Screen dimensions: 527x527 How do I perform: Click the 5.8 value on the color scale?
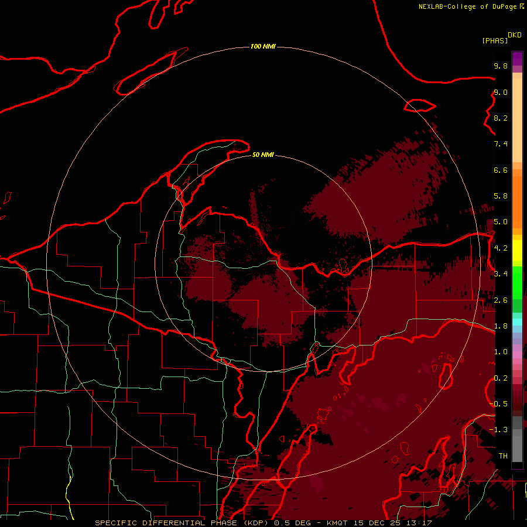[x=501, y=196]
